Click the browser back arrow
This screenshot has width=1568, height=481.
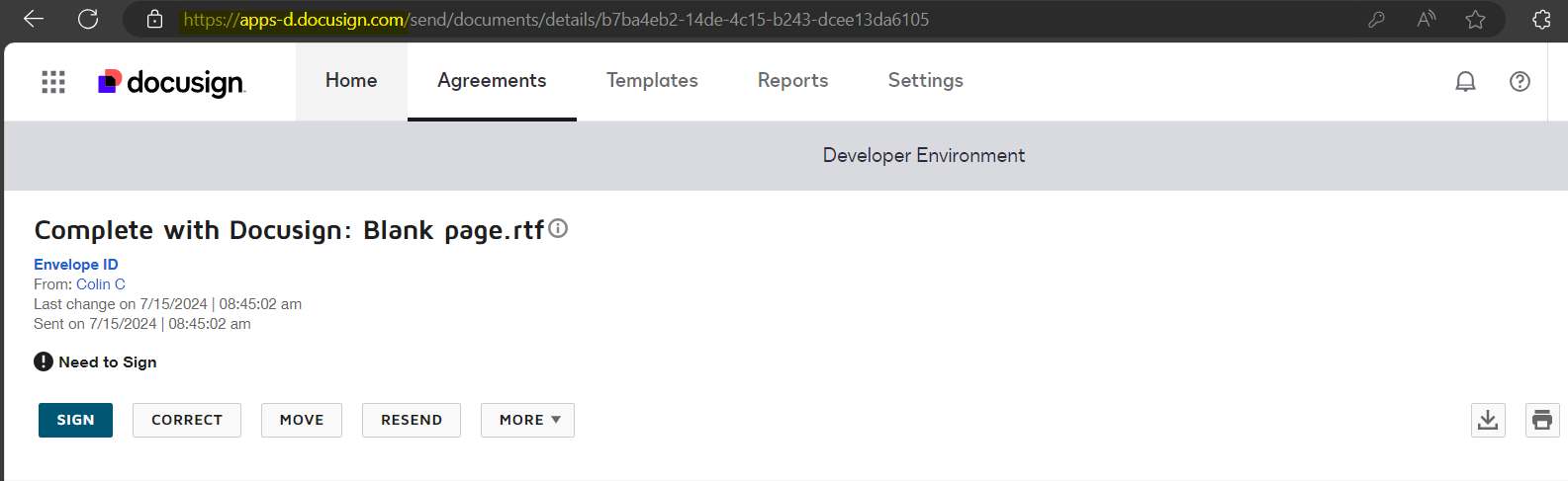[x=34, y=19]
